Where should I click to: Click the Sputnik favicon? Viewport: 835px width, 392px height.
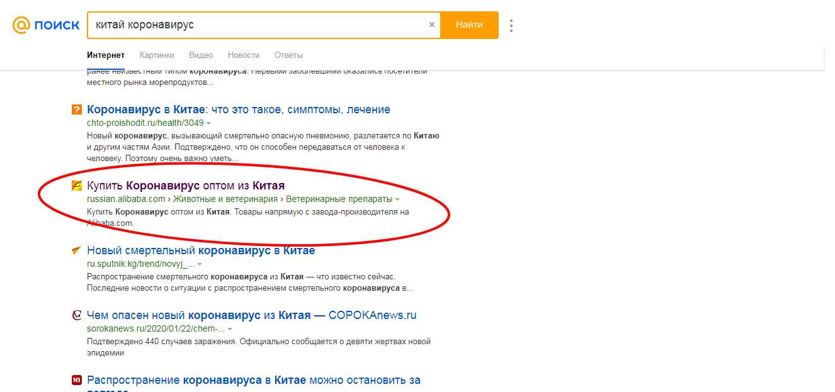(77, 251)
